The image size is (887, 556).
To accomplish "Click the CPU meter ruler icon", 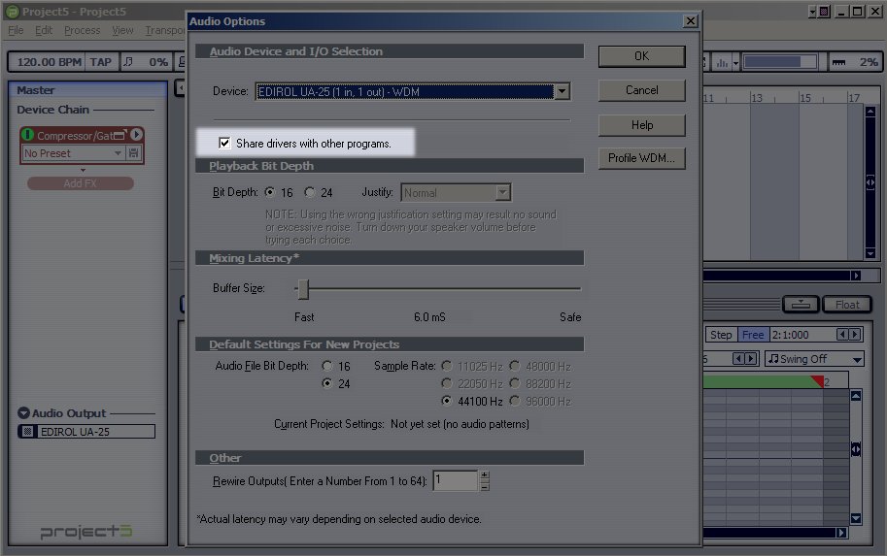I will 839,62.
